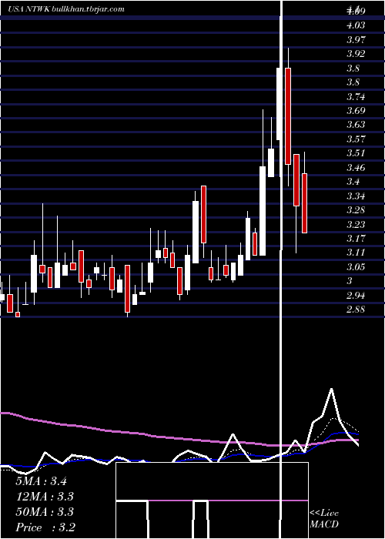Click the 4.03 price axis label
Image resolution: width=385 pixels, height=539 pixels.
click(x=356, y=25)
